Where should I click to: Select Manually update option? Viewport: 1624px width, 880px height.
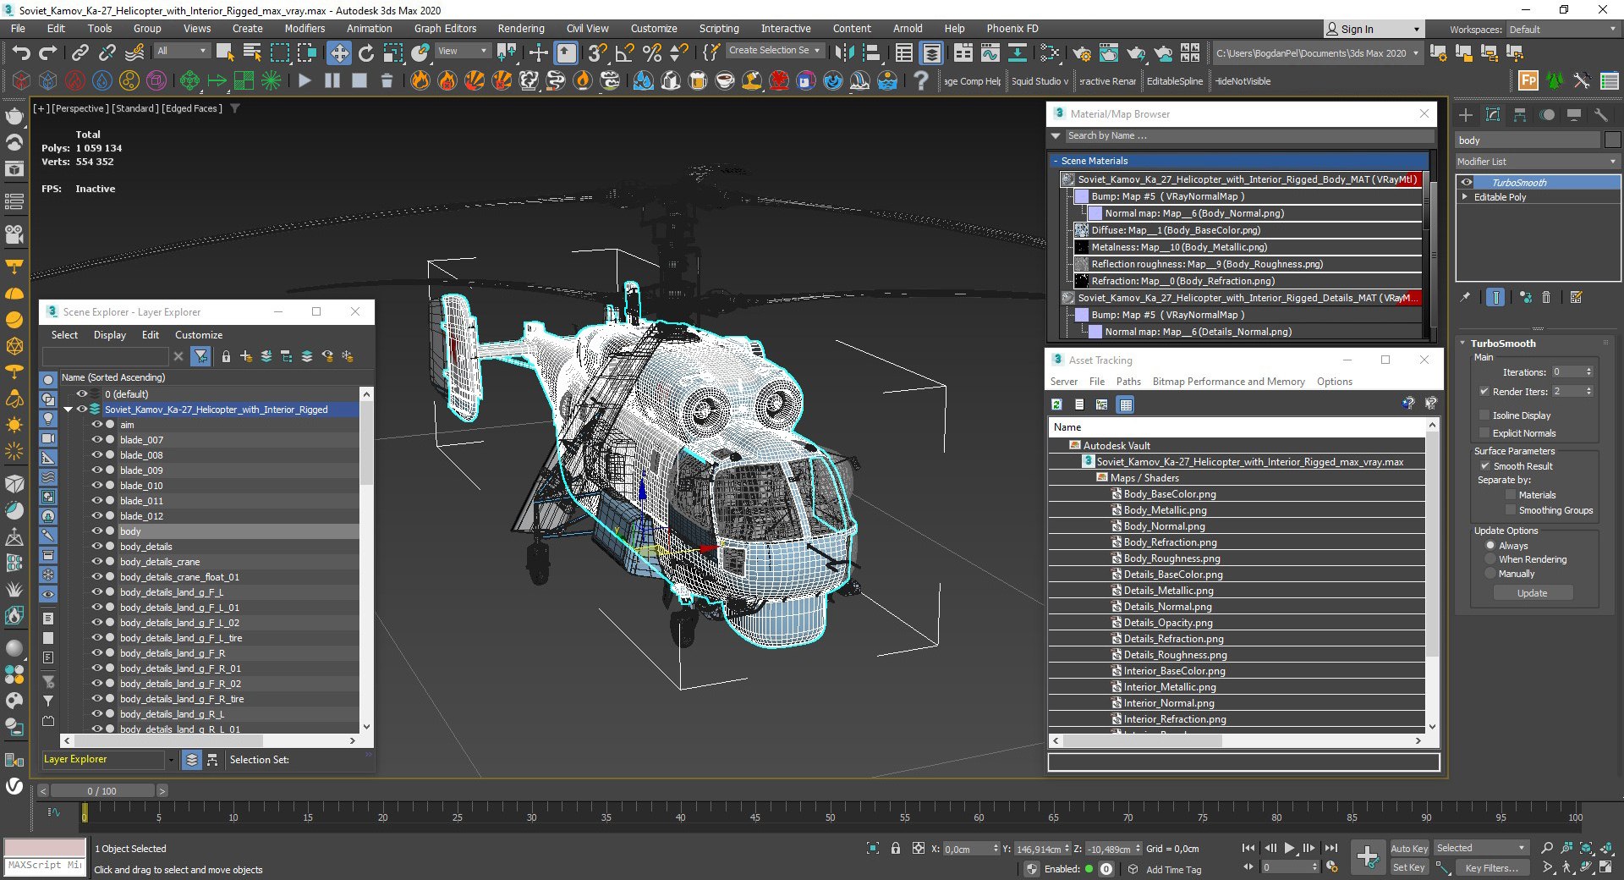point(1490,574)
